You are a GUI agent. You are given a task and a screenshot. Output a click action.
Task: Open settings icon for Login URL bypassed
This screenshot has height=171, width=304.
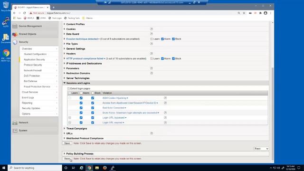point(165,117)
